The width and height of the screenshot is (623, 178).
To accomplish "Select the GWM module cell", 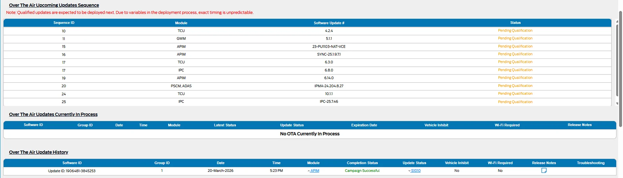I will 181,39.
